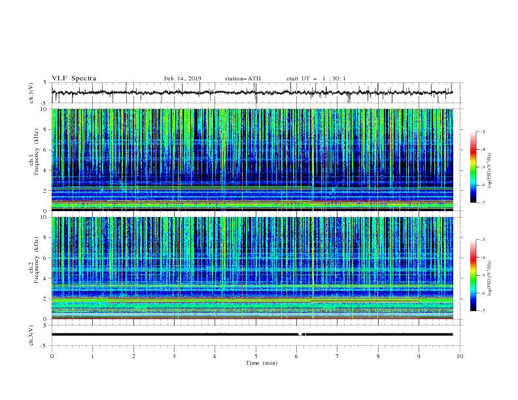Click the "-5" tick on ch.2 colorbar

(x=483, y=275)
